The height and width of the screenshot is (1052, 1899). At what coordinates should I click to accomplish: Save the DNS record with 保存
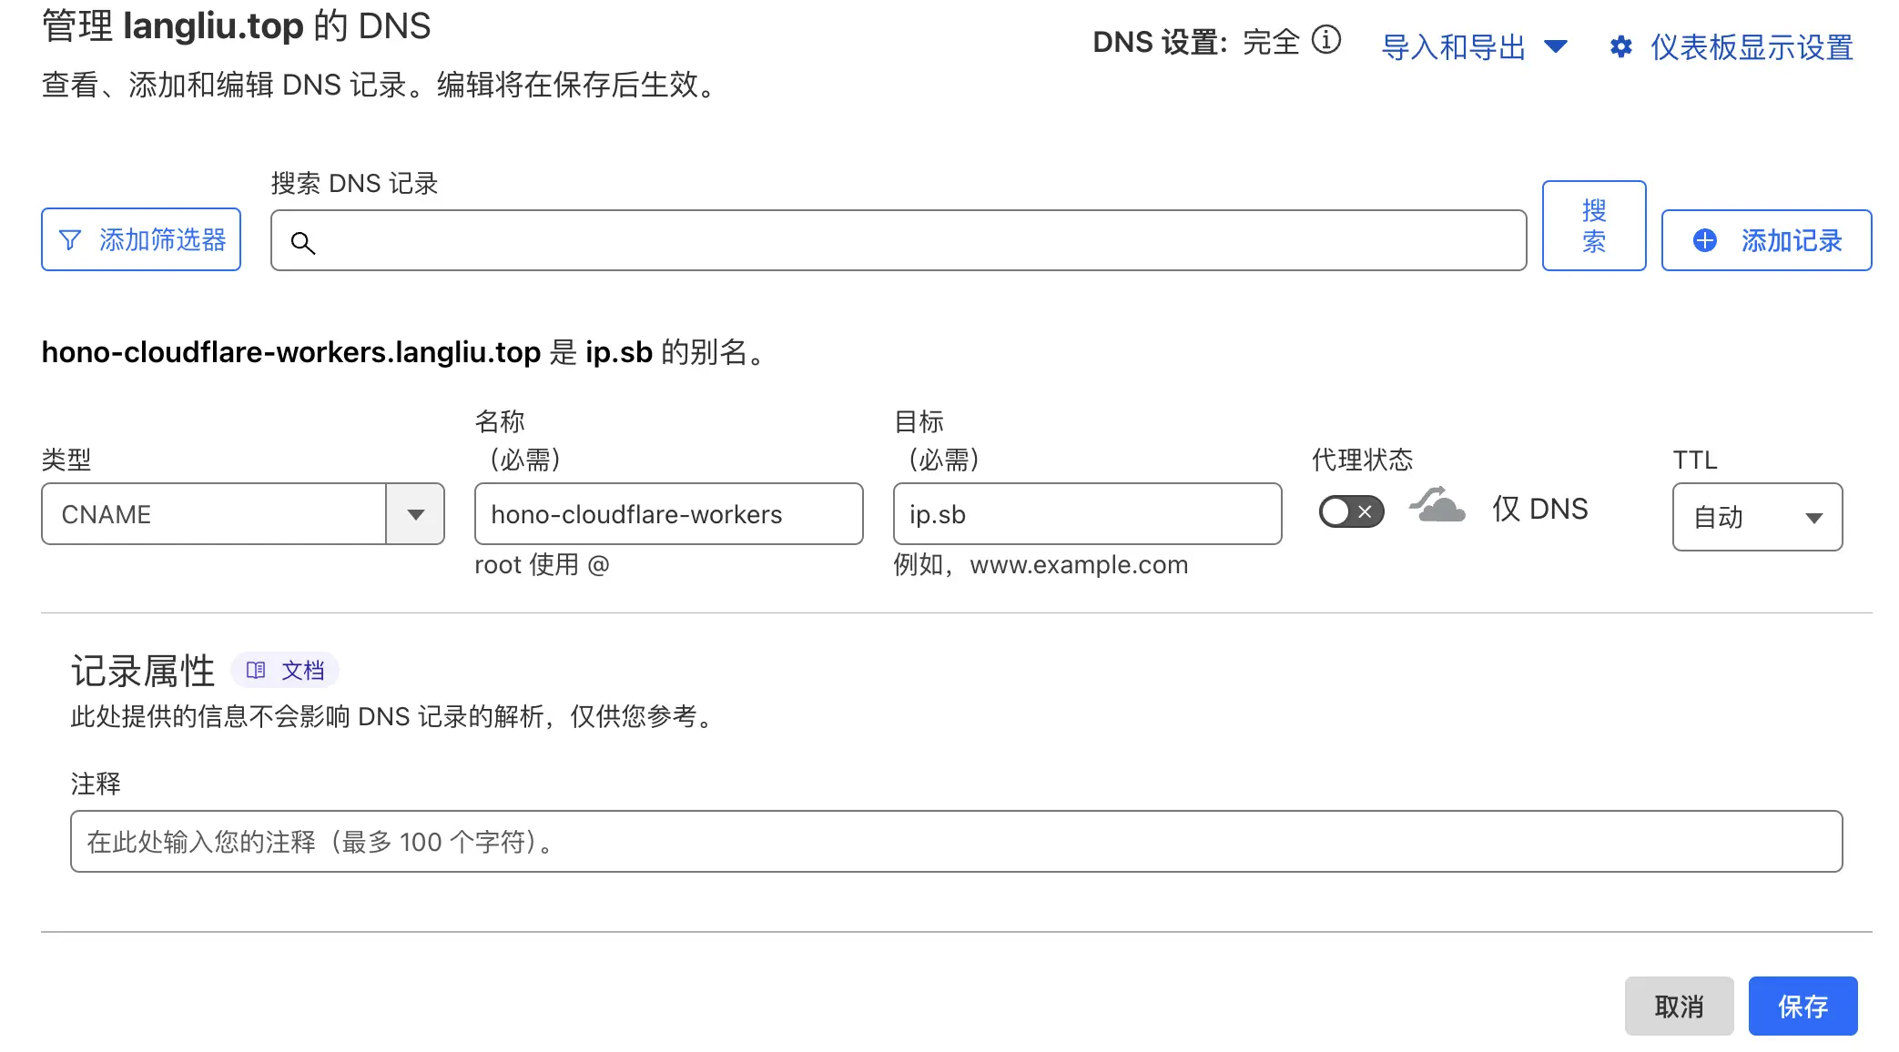point(1803,1006)
